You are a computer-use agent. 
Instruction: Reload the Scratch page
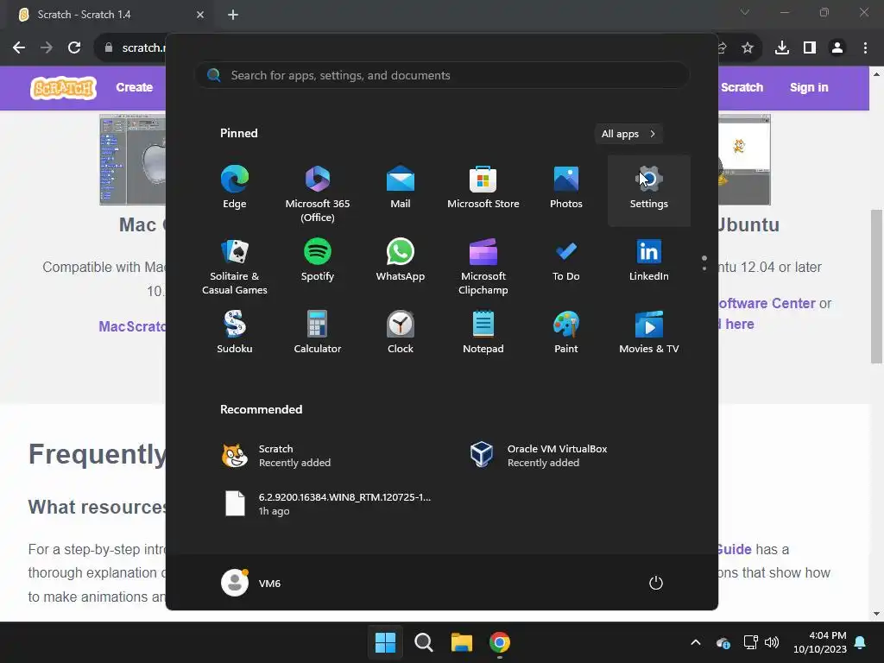click(74, 47)
